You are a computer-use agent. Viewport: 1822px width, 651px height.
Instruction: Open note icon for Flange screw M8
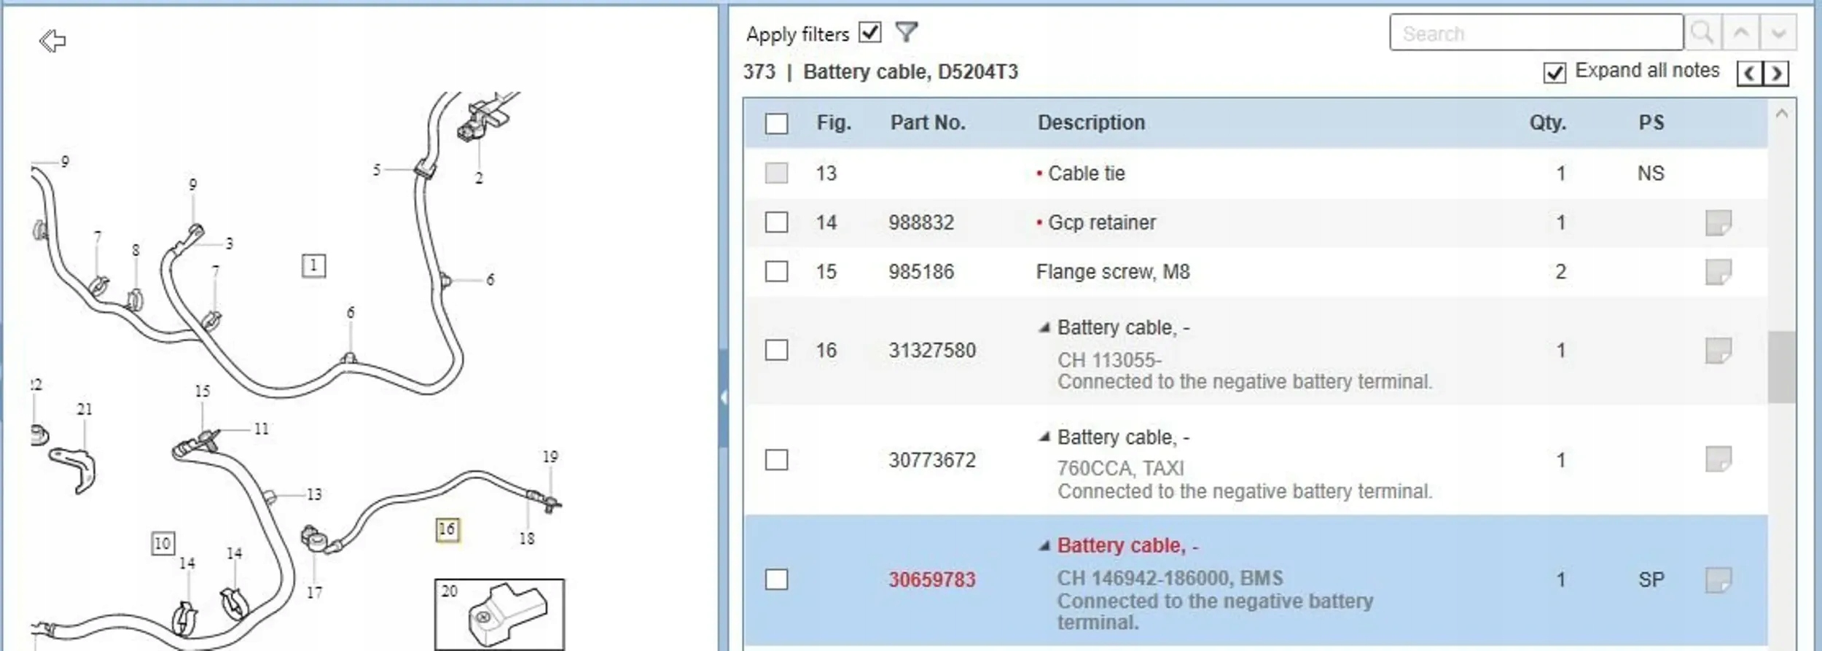1718,272
